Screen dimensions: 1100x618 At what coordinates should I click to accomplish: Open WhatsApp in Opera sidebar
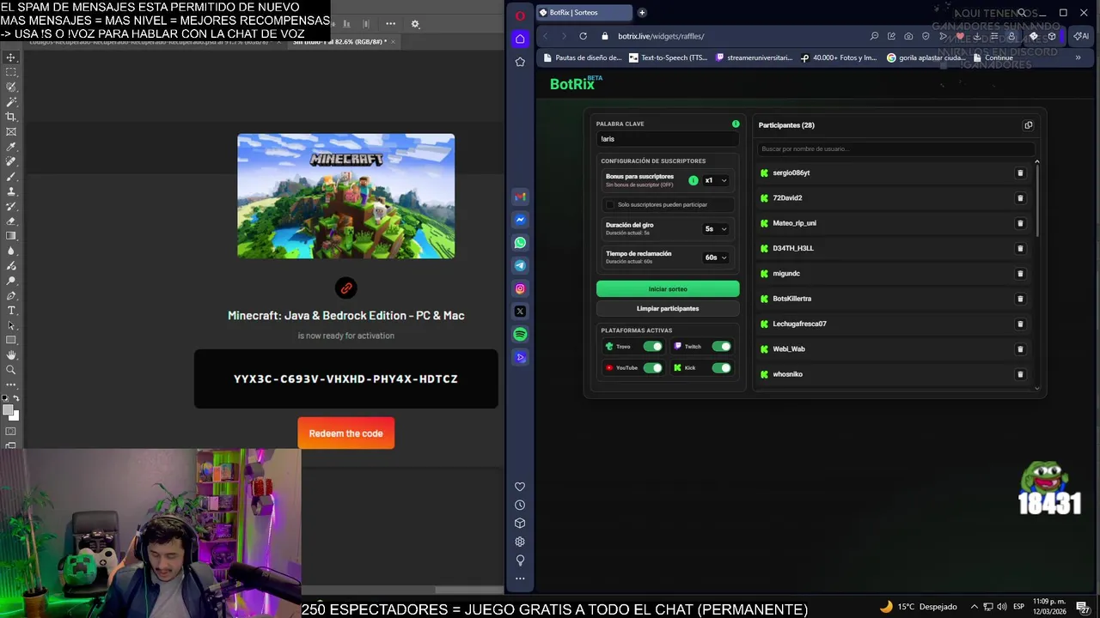[520, 243]
